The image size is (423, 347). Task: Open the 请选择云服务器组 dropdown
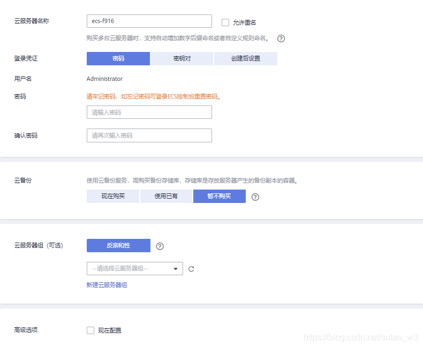point(135,268)
